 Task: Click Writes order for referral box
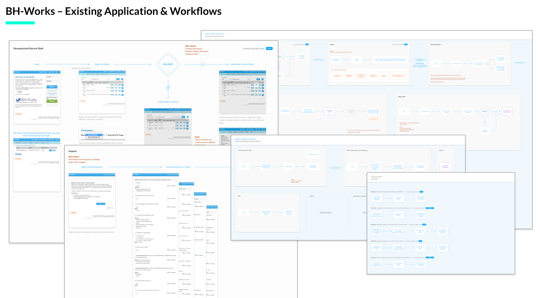313,154
